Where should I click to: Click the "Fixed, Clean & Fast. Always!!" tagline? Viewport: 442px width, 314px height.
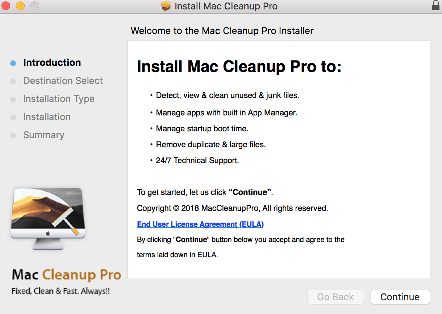(x=61, y=291)
